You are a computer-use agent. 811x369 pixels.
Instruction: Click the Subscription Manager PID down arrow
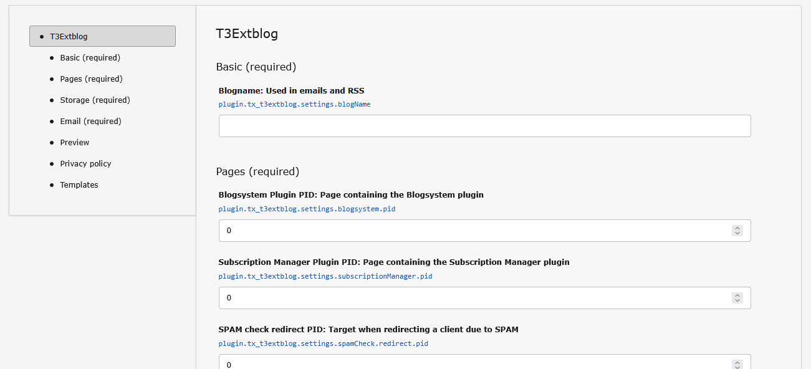(737, 300)
